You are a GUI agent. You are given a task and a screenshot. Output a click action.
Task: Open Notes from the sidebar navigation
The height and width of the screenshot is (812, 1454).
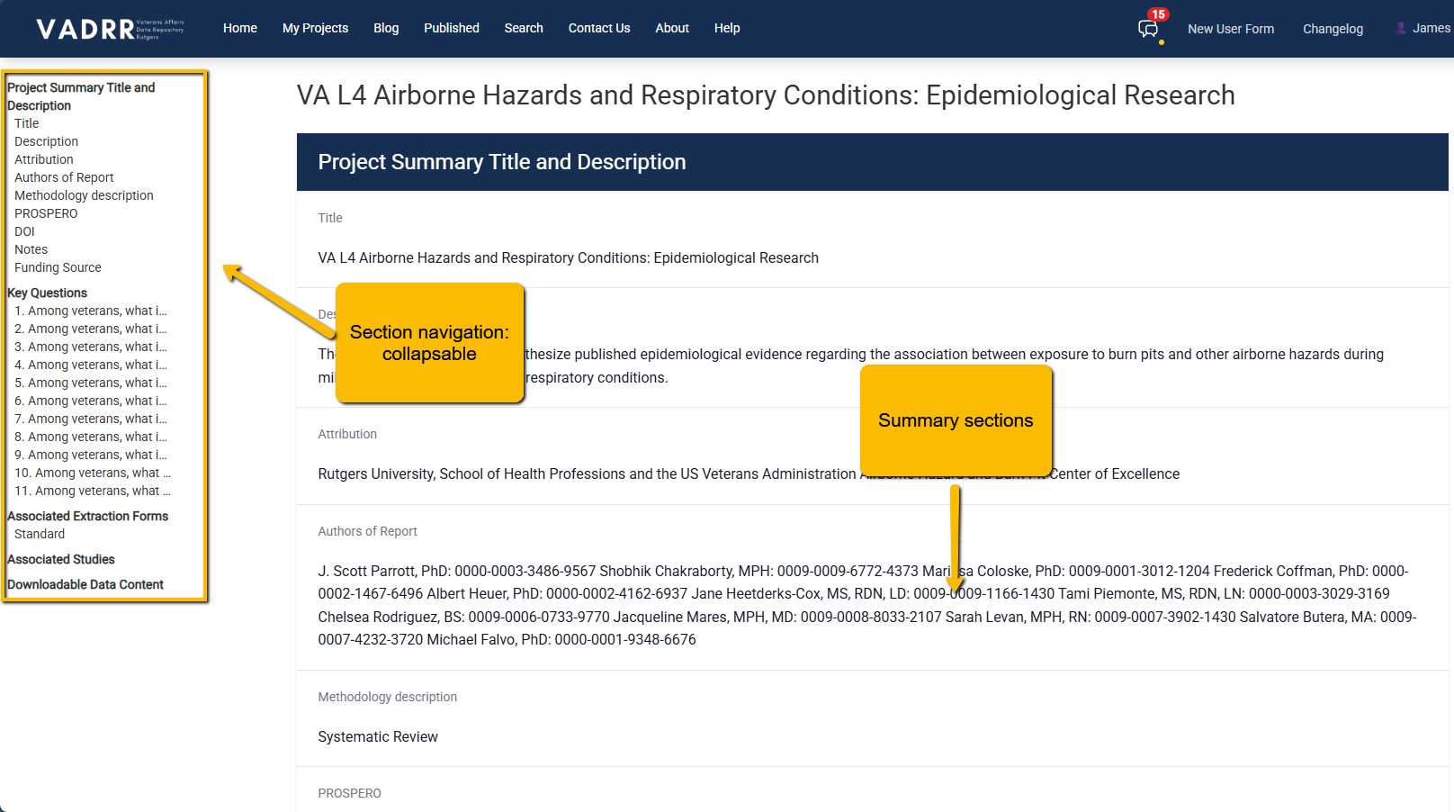tap(31, 249)
